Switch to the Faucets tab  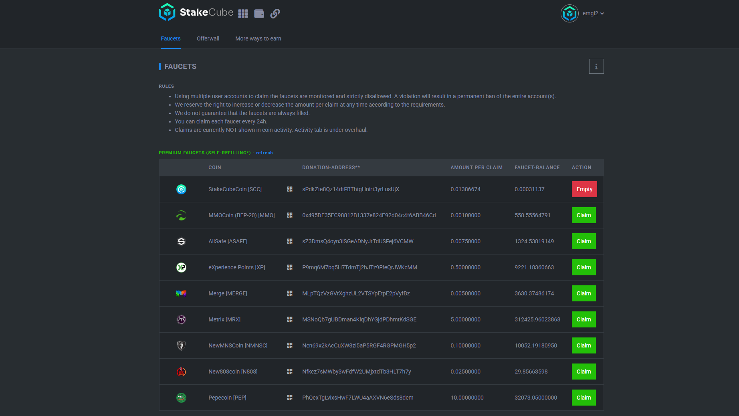click(x=171, y=38)
